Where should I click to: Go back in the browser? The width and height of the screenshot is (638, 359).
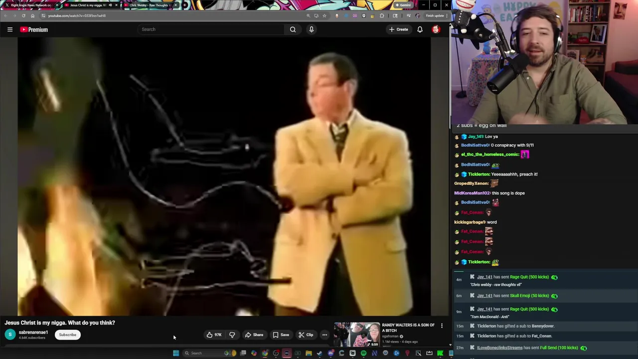(x=6, y=15)
